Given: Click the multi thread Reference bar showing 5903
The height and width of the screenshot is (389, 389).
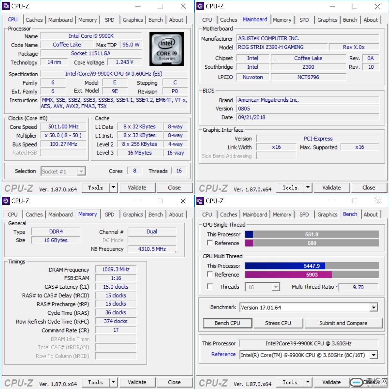Looking at the screenshot, I should [x=312, y=275].
